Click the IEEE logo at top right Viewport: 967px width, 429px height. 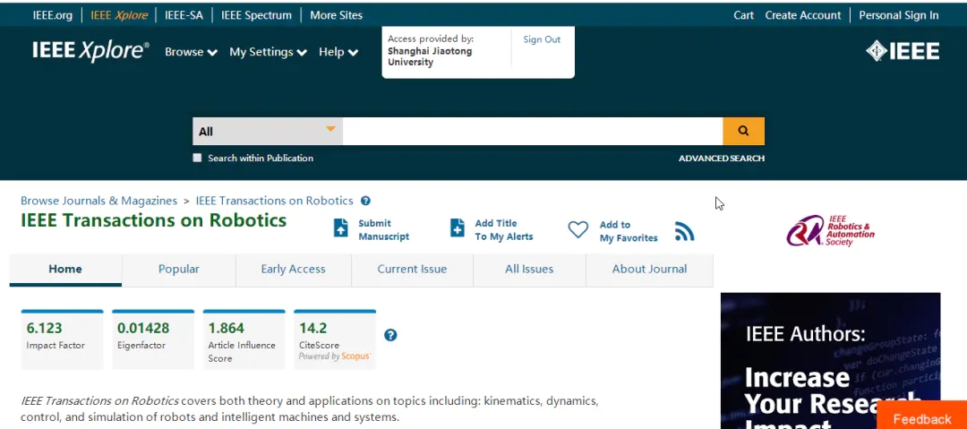903,51
